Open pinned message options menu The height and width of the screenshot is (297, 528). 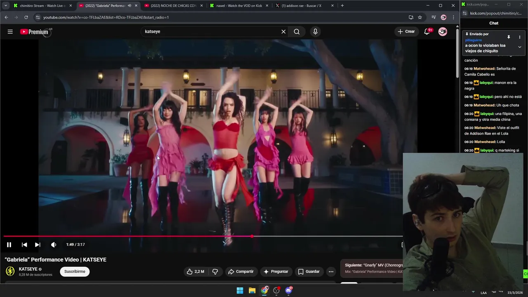(519, 37)
